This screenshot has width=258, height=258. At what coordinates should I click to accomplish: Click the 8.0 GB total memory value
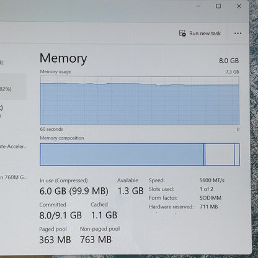229,61
